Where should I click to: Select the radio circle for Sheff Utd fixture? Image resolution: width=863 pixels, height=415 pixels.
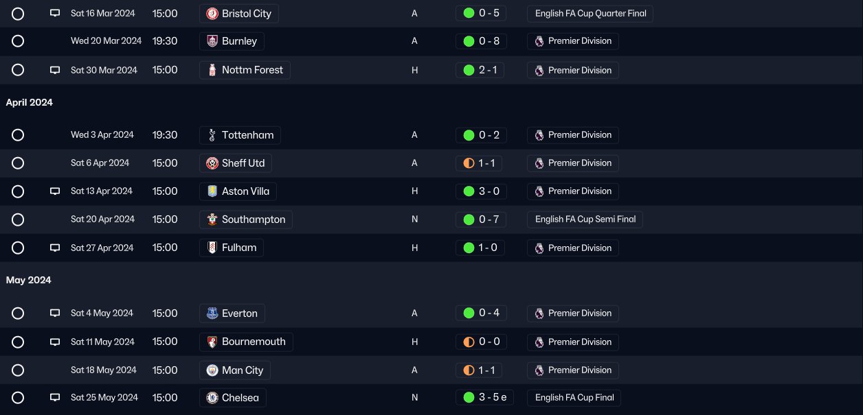(x=18, y=163)
